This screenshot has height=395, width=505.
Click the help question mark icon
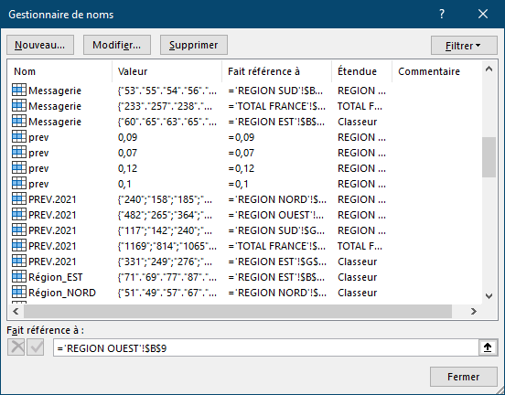pos(442,14)
